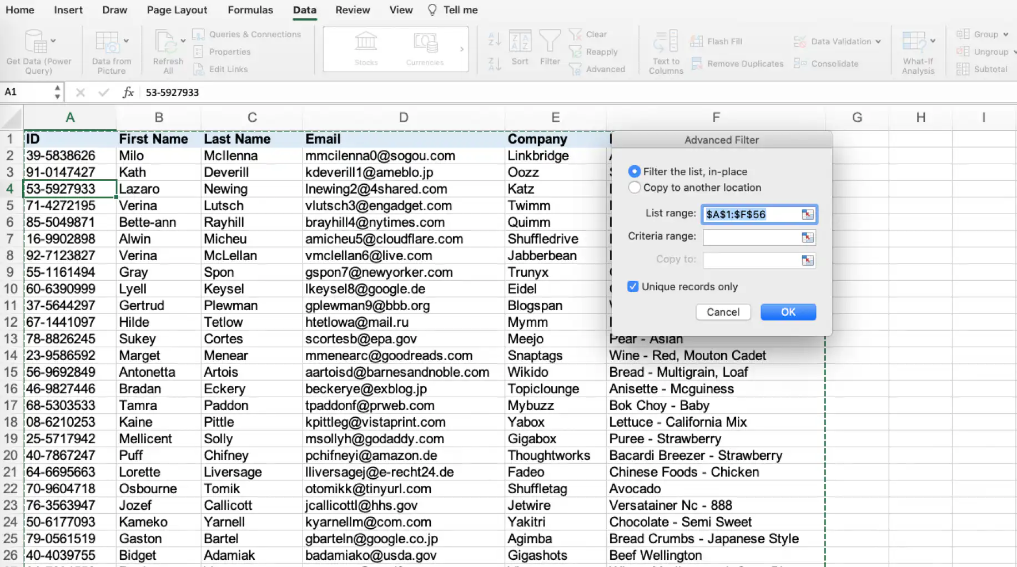The width and height of the screenshot is (1017, 567).
Task: Click range picker for Copy to
Action: click(x=807, y=261)
